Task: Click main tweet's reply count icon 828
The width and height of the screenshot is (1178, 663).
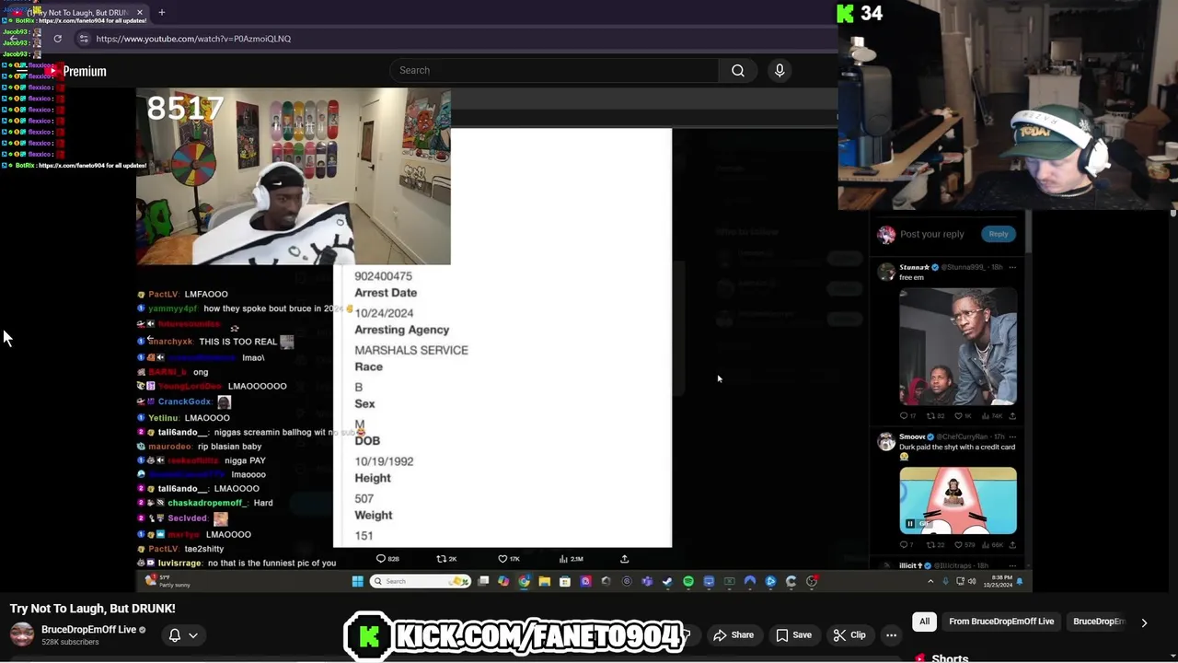Action: [381, 559]
